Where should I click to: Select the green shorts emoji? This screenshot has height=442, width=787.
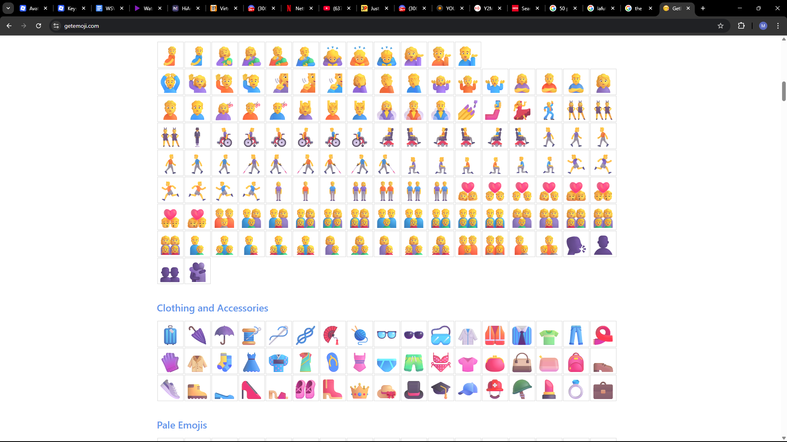click(414, 361)
